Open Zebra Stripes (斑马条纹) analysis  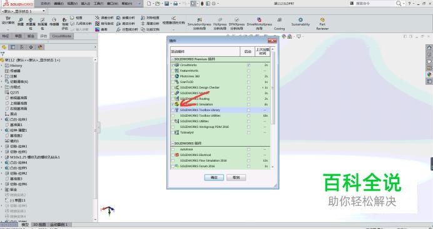coord(104,24)
